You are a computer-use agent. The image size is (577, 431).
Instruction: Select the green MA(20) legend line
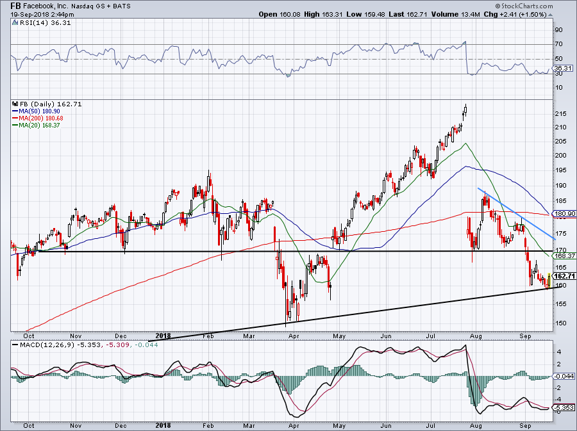[15, 126]
